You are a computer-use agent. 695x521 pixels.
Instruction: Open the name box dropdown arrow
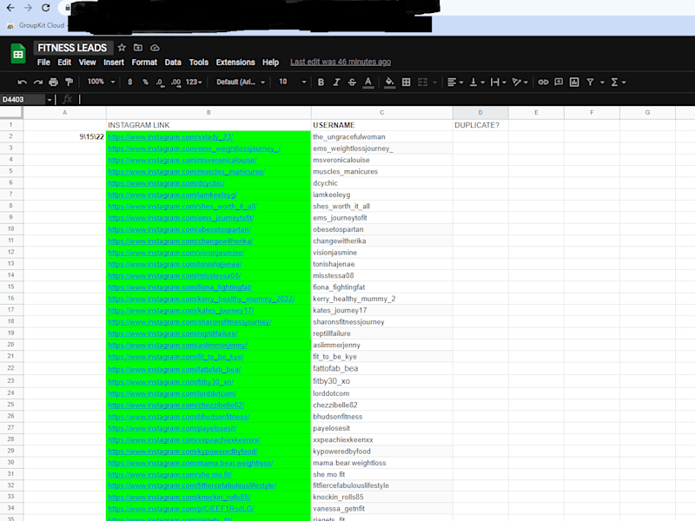pyautogui.click(x=50, y=100)
